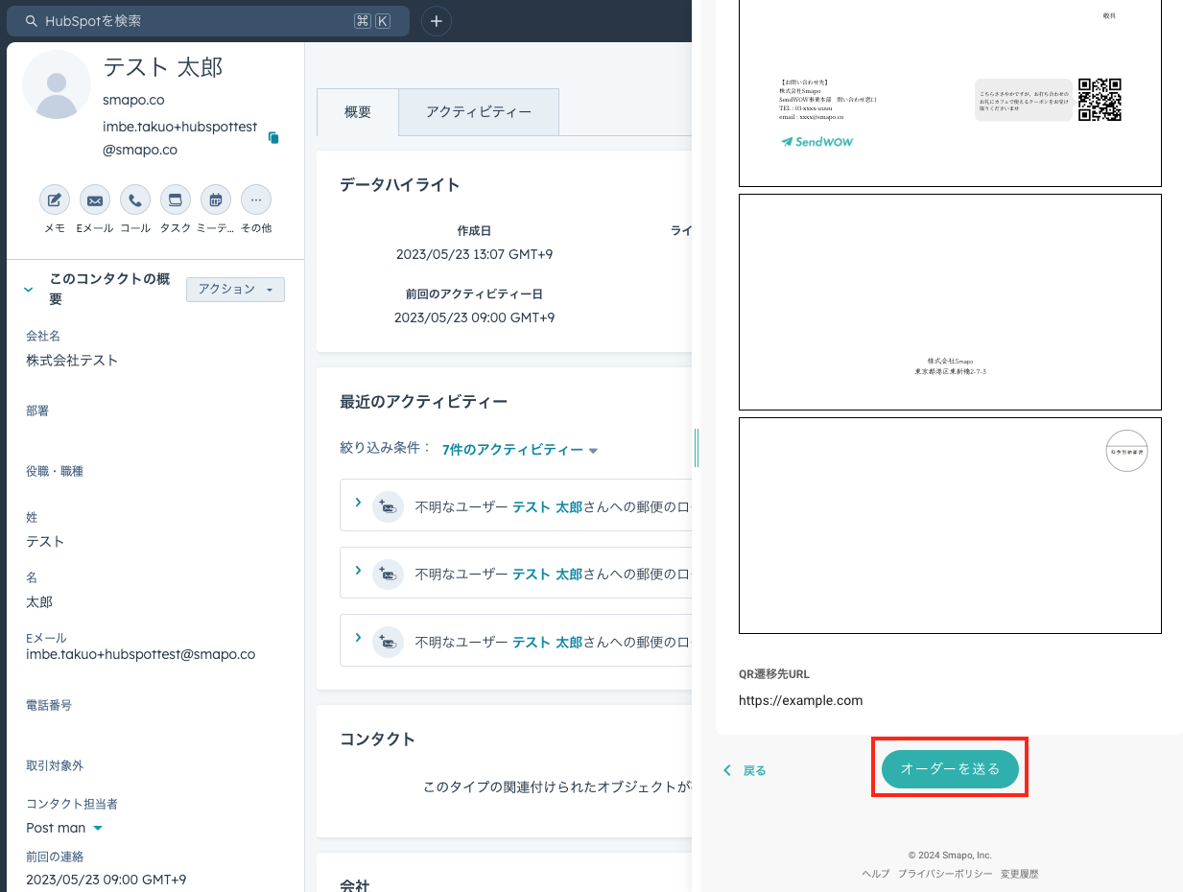Click the SendWOW logo in the preview
1183x892 pixels.
point(816,141)
